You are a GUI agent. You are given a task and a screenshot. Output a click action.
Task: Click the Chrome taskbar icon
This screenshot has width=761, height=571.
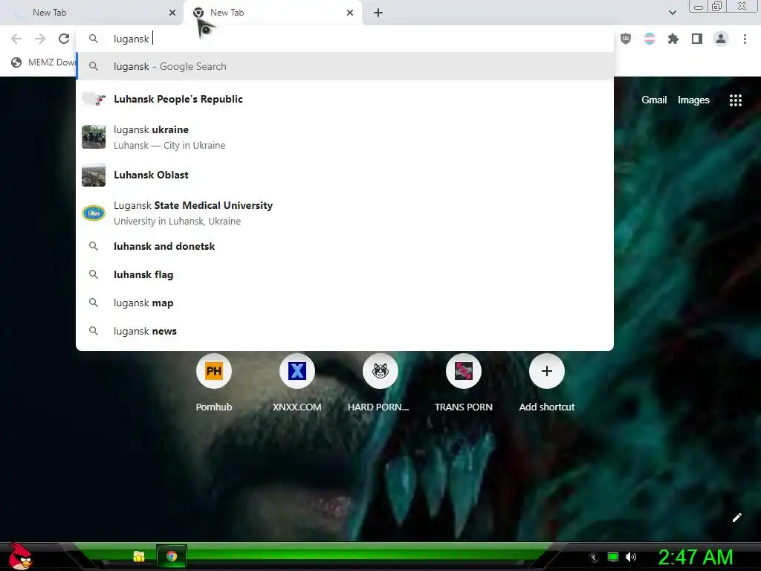[172, 556]
